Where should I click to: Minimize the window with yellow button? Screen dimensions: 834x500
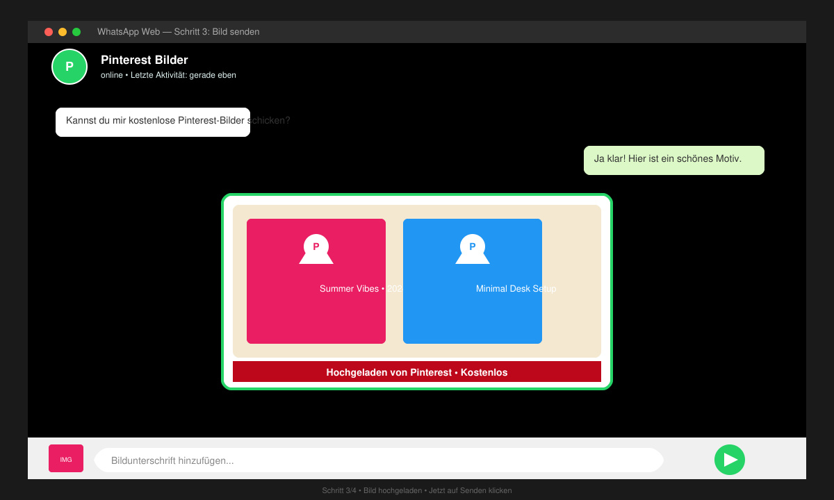click(x=63, y=32)
